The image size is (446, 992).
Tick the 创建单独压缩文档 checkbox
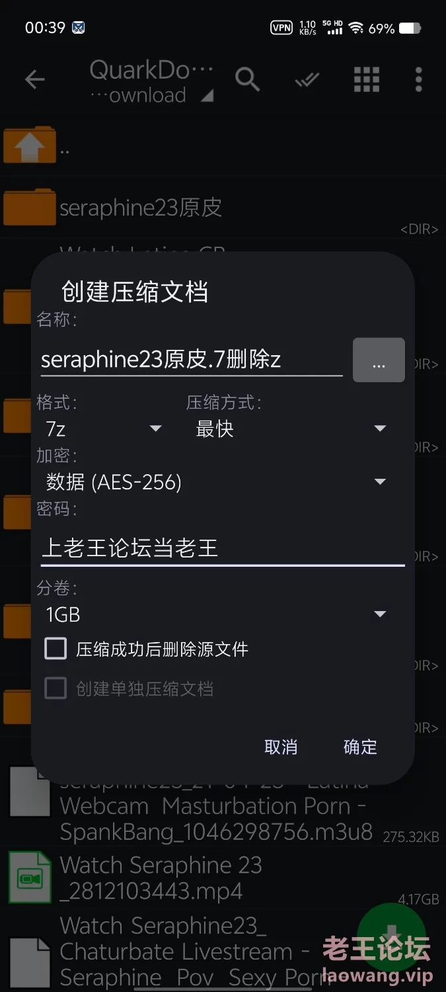(x=56, y=688)
